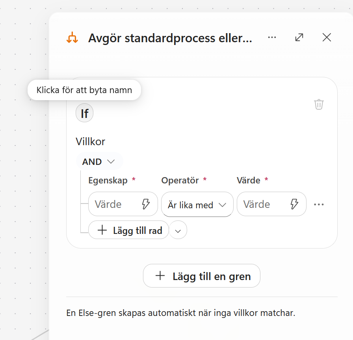This screenshot has height=340, width=353.
Task: Click the Operatör column label
Action: 180,180
